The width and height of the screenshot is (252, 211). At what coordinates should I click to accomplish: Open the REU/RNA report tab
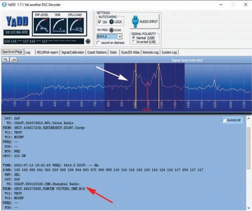pyautogui.click(x=48, y=52)
